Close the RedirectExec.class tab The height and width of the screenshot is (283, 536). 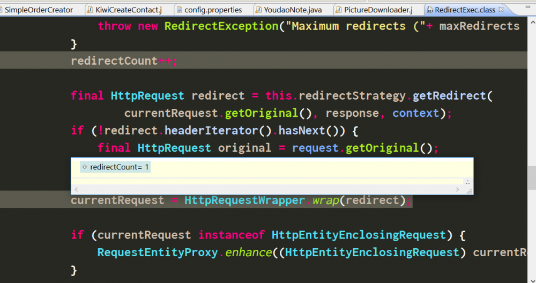pyautogui.click(x=501, y=10)
